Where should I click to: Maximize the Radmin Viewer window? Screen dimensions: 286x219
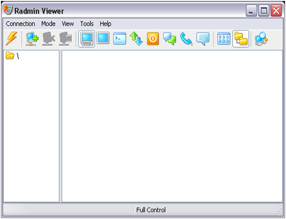[264, 11]
